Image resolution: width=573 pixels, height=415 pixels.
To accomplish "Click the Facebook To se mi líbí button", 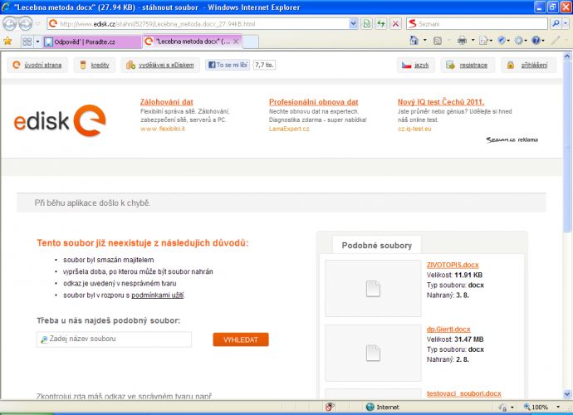I will click(228, 65).
